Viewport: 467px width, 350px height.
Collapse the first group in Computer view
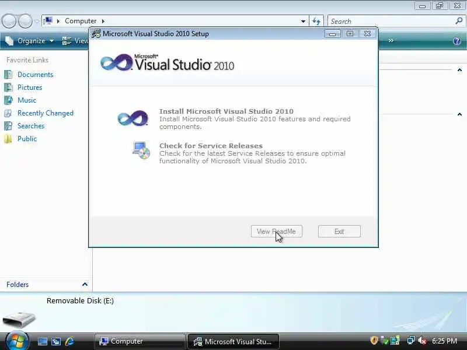[459, 70]
